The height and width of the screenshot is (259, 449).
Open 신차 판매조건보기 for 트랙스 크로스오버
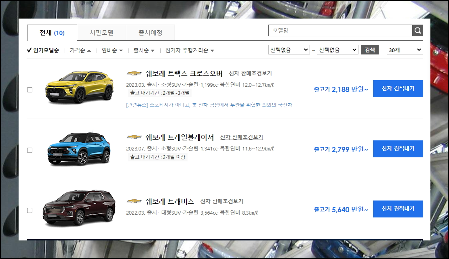pos(250,73)
